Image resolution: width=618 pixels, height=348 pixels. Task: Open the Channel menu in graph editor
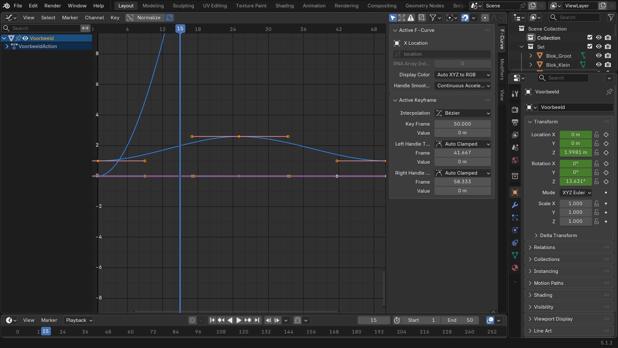(94, 18)
